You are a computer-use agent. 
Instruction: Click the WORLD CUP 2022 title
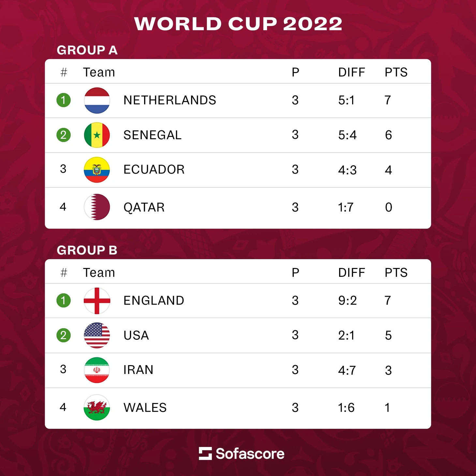[x=238, y=24]
